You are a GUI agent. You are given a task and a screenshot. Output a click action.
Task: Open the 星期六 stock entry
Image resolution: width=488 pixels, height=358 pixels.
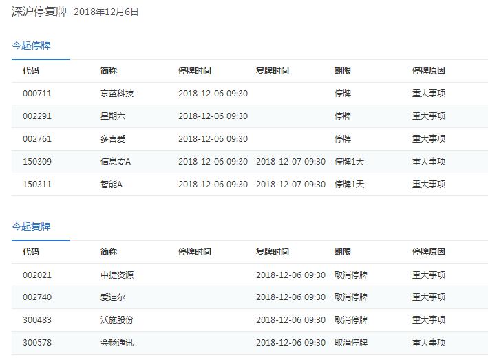pos(113,116)
